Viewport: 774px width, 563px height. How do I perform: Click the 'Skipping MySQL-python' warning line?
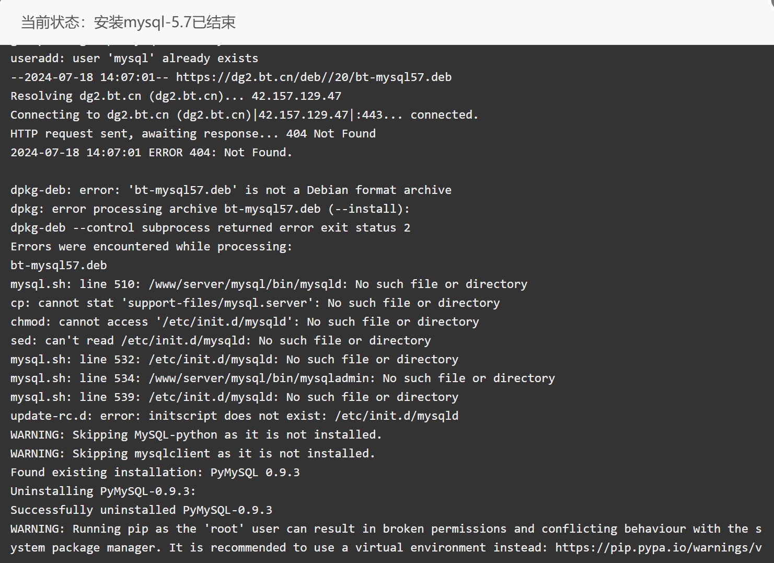196,435
